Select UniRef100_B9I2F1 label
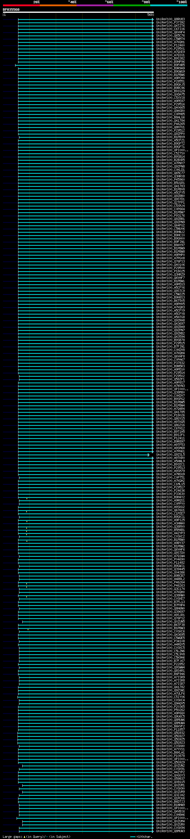This screenshot has width=190, height=839. tap(170, 435)
